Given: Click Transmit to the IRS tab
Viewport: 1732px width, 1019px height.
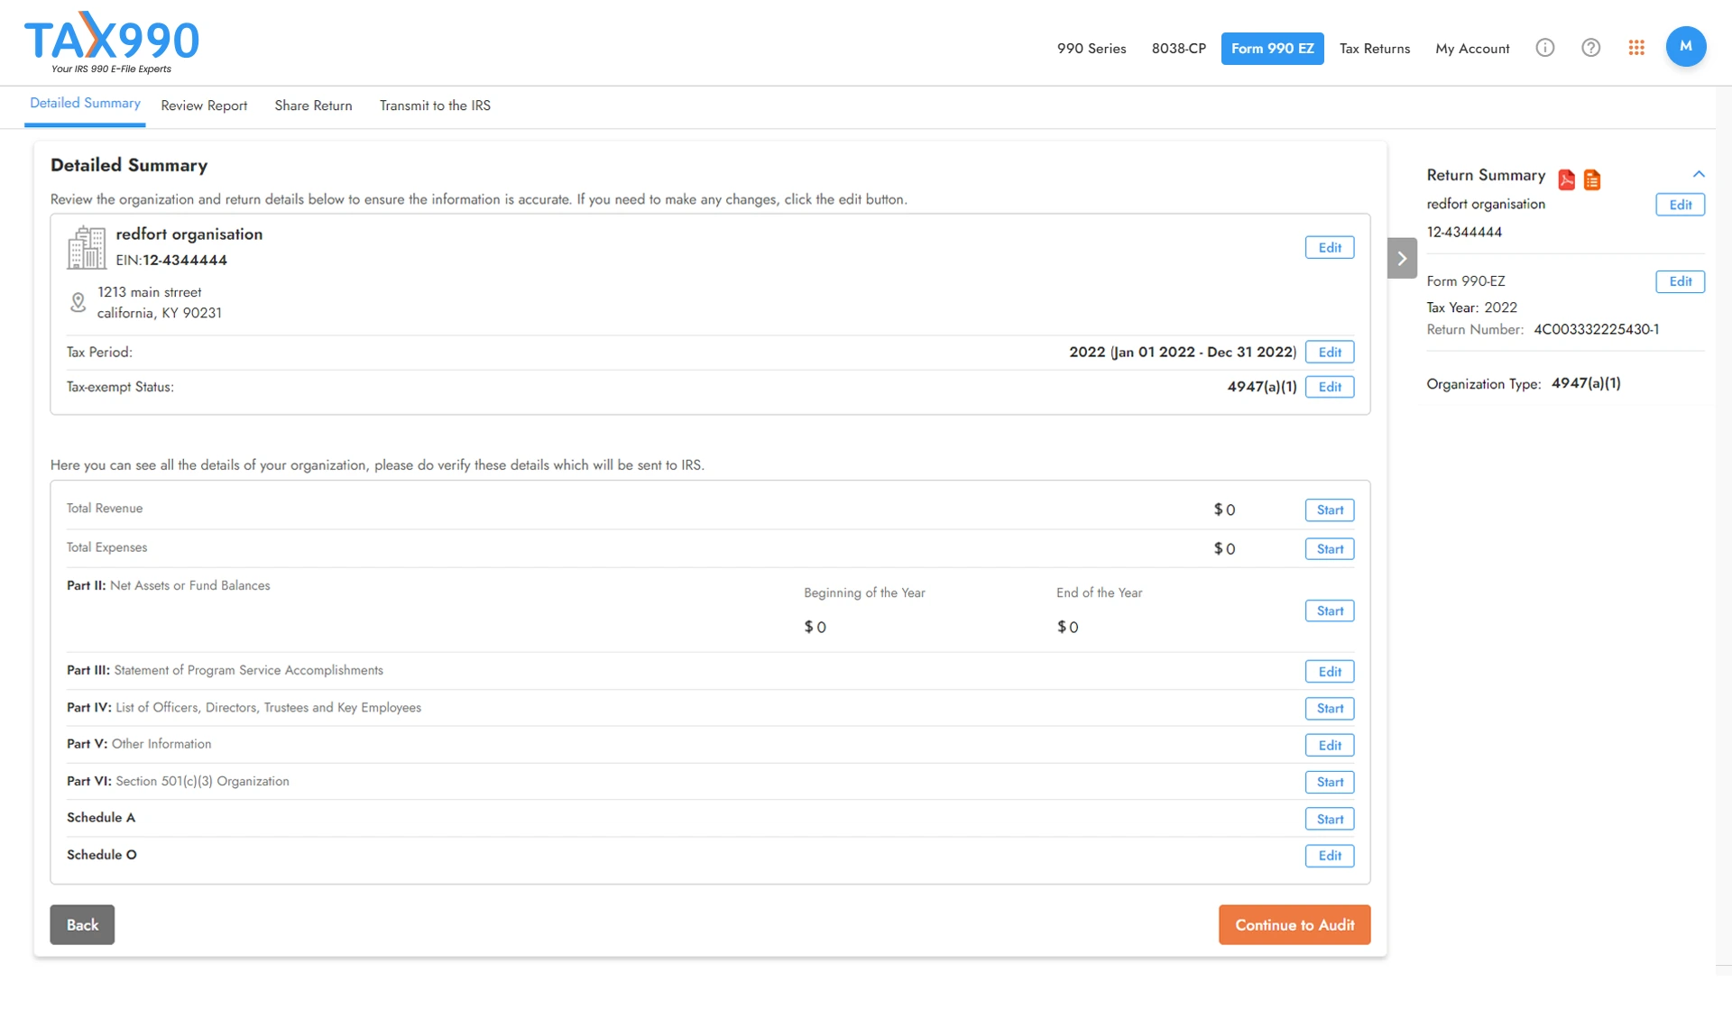Looking at the screenshot, I should [x=433, y=106].
